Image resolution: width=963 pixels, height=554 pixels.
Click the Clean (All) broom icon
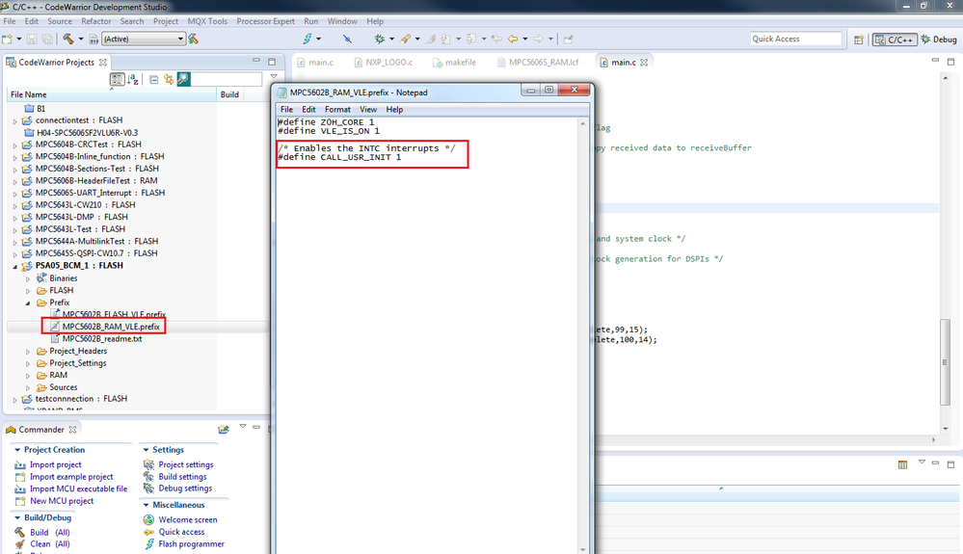tap(20, 544)
